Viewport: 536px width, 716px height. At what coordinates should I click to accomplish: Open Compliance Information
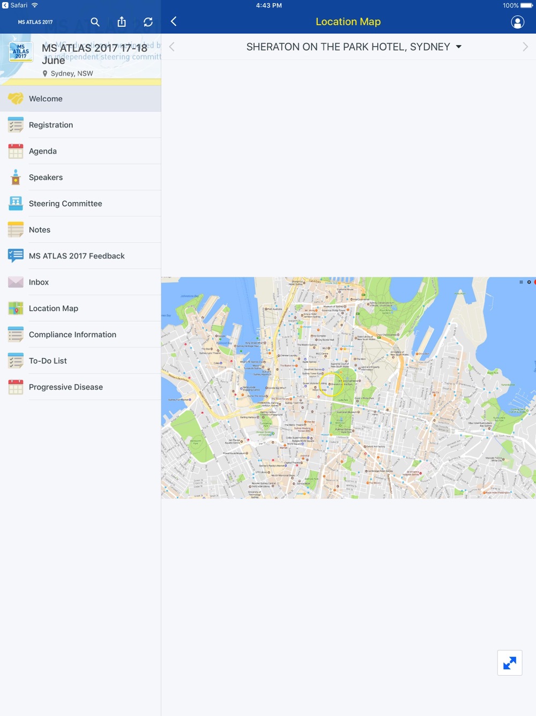click(x=80, y=335)
